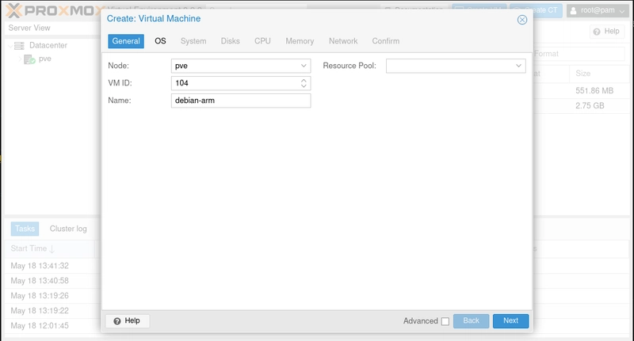Select the pve node icon in tree
634x341 pixels.
click(x=29, y=59)
